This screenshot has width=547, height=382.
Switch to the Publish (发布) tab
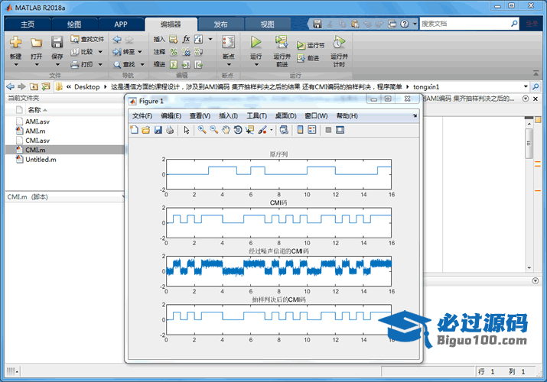[220, 24]
